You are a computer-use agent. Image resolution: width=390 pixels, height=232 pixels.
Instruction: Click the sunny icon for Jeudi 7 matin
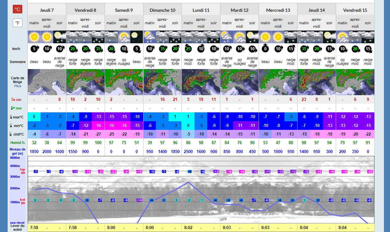pos(34,37)
